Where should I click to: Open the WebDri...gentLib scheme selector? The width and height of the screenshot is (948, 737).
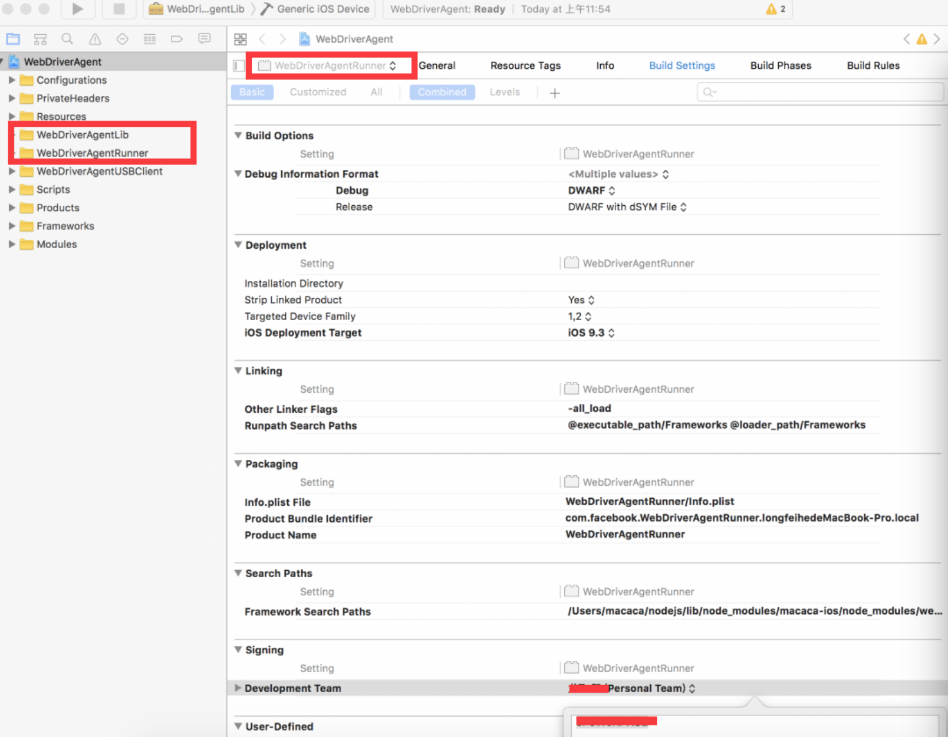point(196,9)
